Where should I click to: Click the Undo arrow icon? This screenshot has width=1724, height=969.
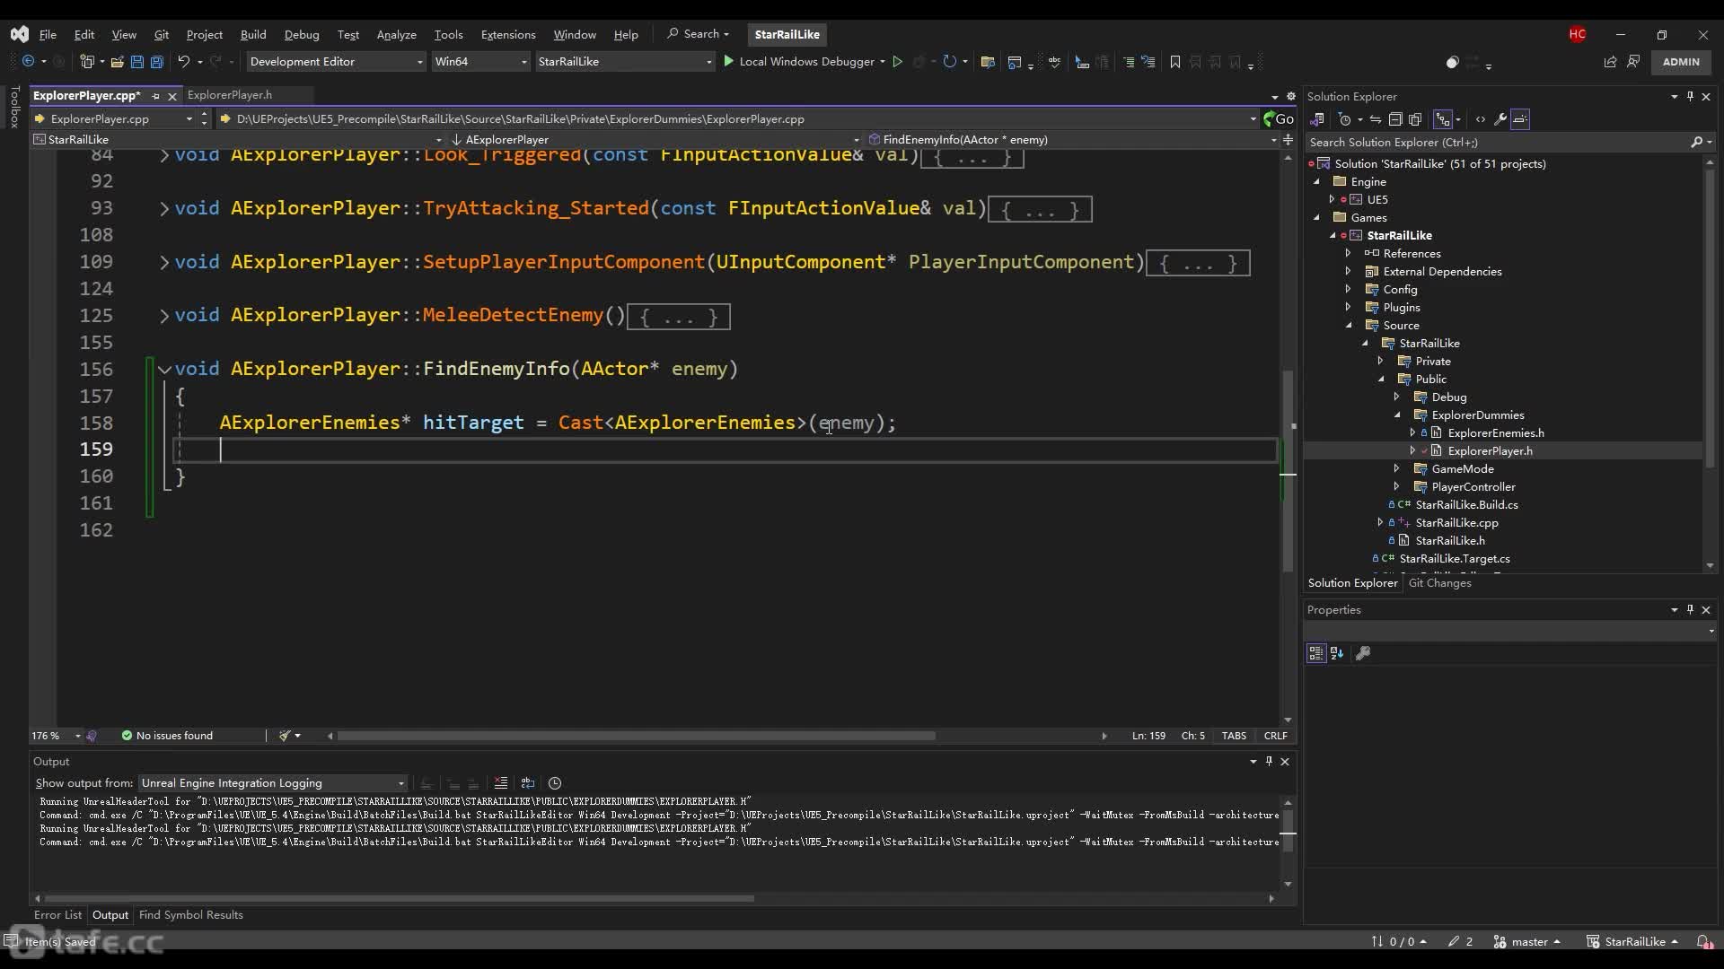(x=183, y=62)
